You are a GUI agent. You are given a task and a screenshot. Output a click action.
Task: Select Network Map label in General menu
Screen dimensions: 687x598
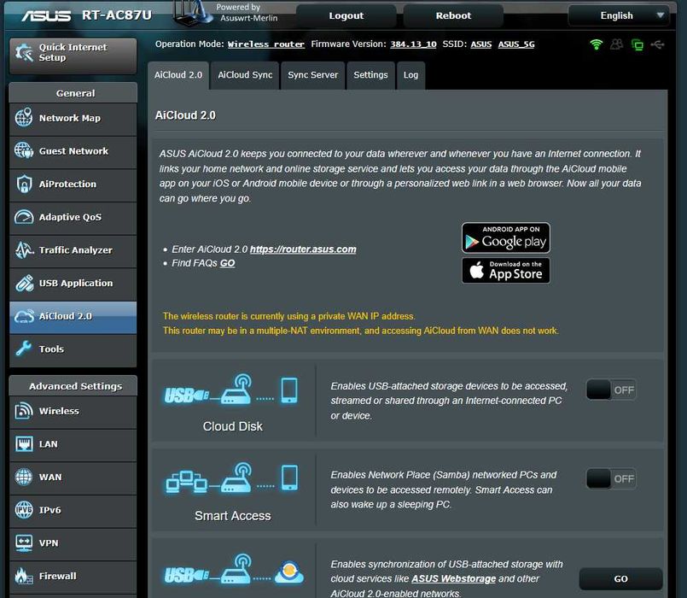(x=70, y=118)
